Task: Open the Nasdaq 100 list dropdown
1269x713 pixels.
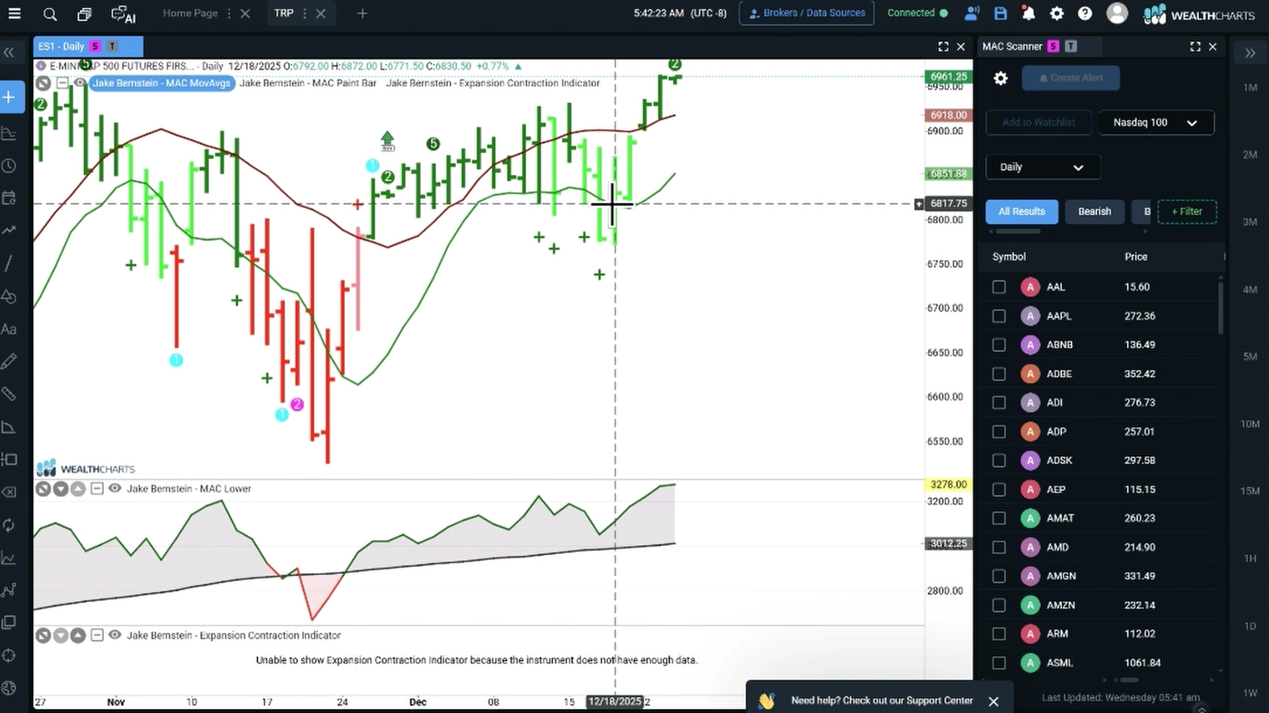Action: coord(1156,123)
